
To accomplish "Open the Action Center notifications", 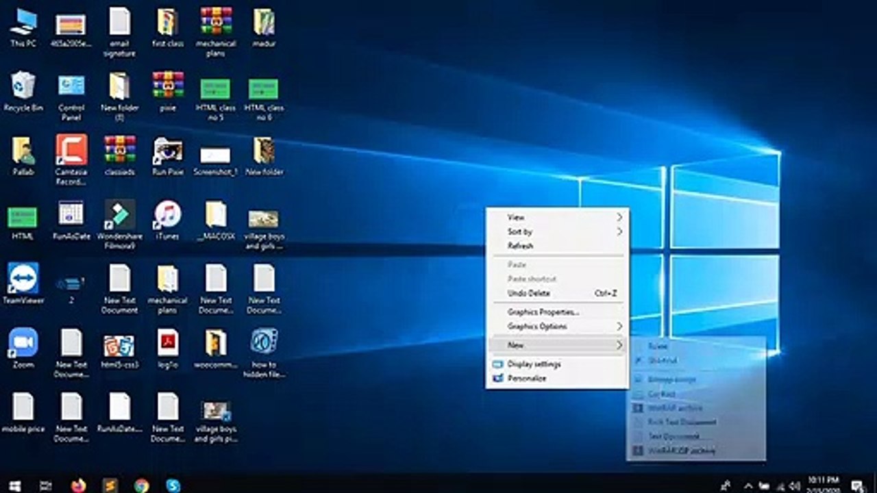I will click(x=857, y=485).
